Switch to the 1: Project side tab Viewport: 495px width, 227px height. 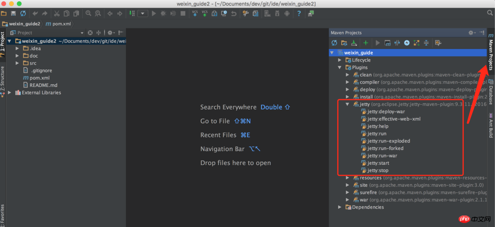[x=2, y=45]
